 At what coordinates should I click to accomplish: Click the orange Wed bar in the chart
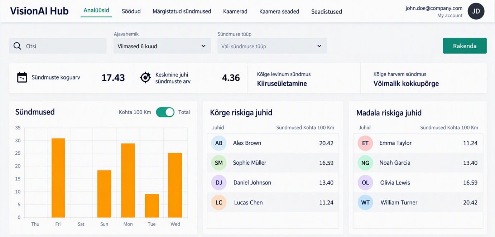[x=175, y=185]
